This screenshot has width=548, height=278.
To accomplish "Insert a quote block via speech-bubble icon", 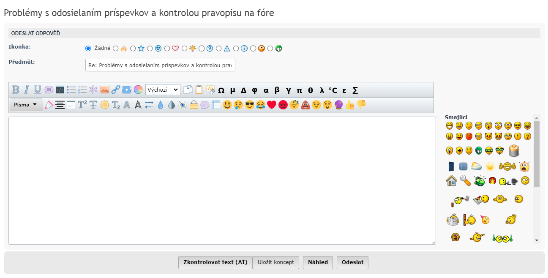I will click(49, 90).
